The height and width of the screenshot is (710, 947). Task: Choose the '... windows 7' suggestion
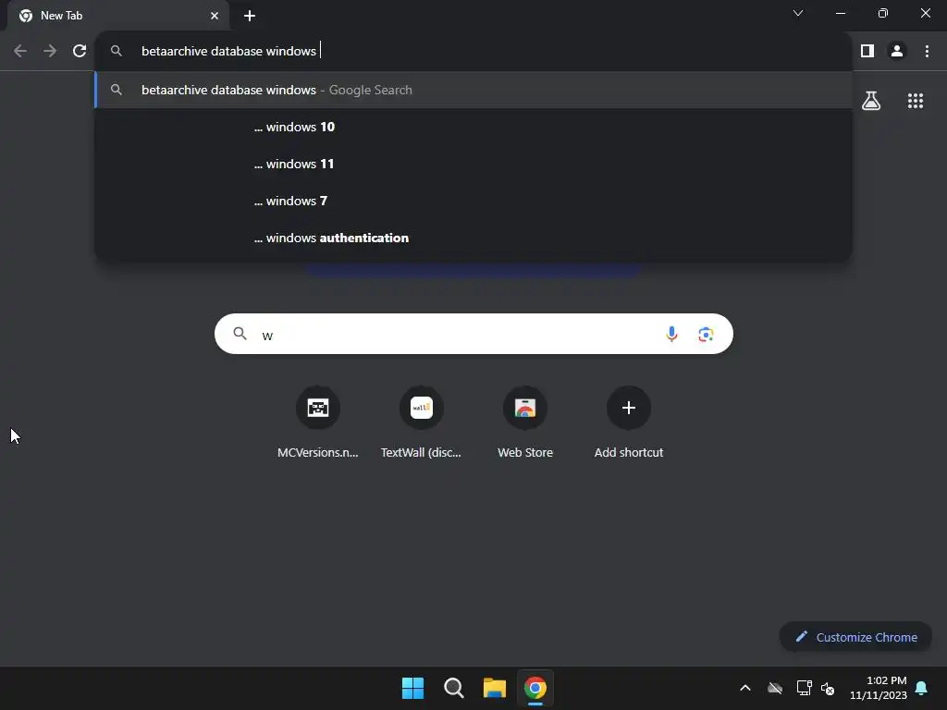[473, 201]
